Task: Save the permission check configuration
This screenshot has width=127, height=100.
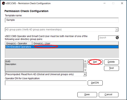Action: (87, 95)
